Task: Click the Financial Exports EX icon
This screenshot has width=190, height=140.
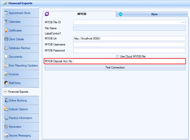Action: [6, 91]
